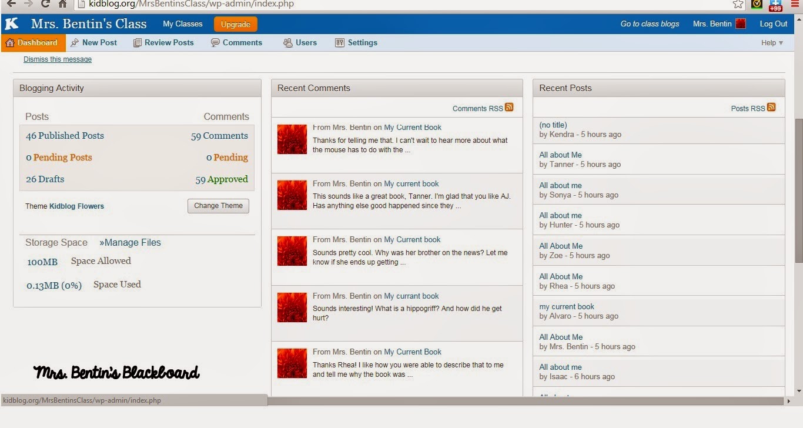
Task: Log Out of Kidblog
Action: coord(774,24)
